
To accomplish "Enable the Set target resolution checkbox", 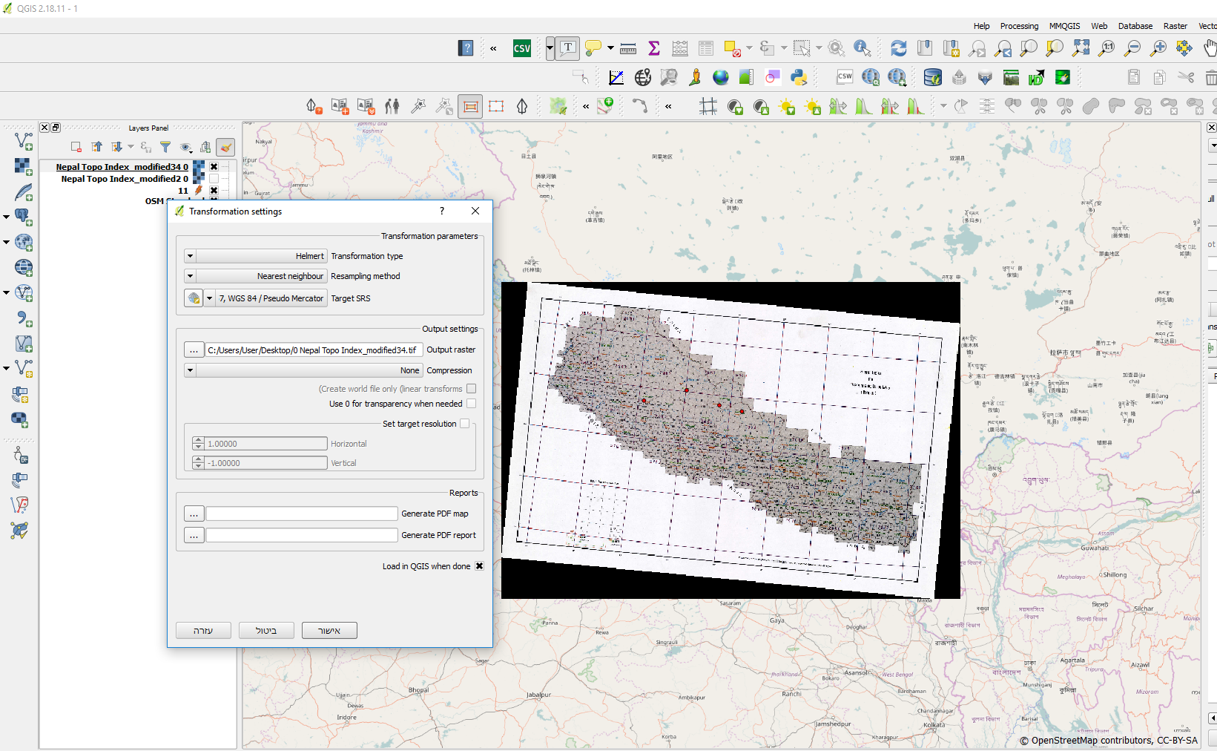I will click(x=464, y=424).
